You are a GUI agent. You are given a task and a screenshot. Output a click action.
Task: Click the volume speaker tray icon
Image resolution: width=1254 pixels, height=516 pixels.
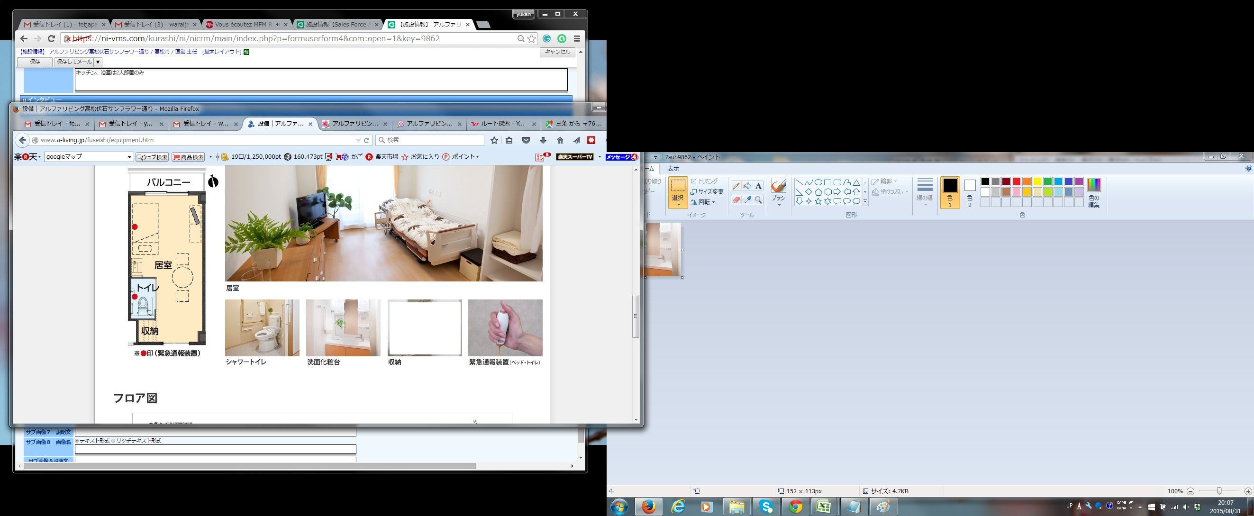[1185, 507]
